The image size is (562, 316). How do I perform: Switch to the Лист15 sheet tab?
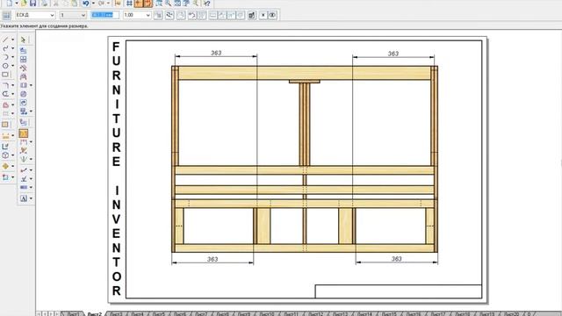coord(389,314)
